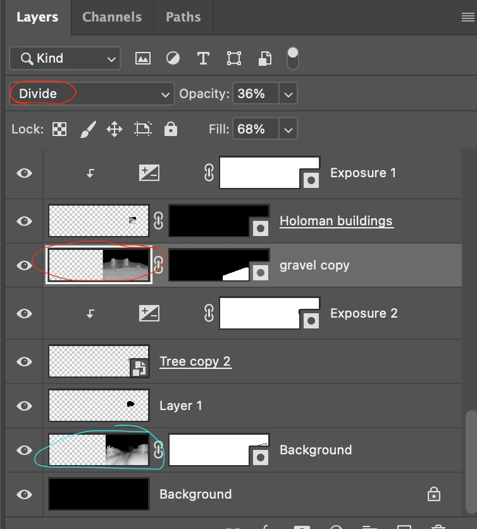Switch to the Channels tab
Screen dimensions: 477x529
coord(112,17)
